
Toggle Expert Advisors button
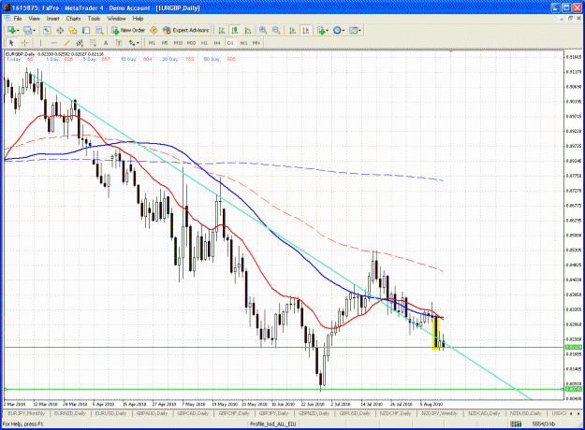186,30
